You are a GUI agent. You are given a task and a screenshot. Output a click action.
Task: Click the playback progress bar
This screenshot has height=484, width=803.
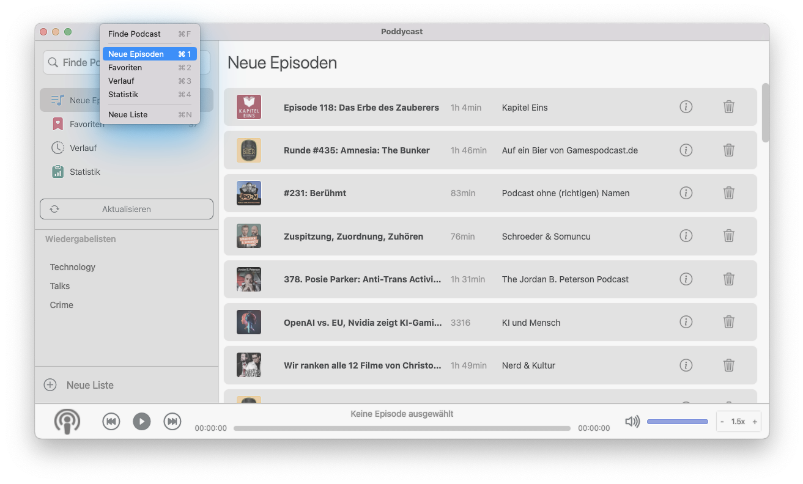point(402,428)
